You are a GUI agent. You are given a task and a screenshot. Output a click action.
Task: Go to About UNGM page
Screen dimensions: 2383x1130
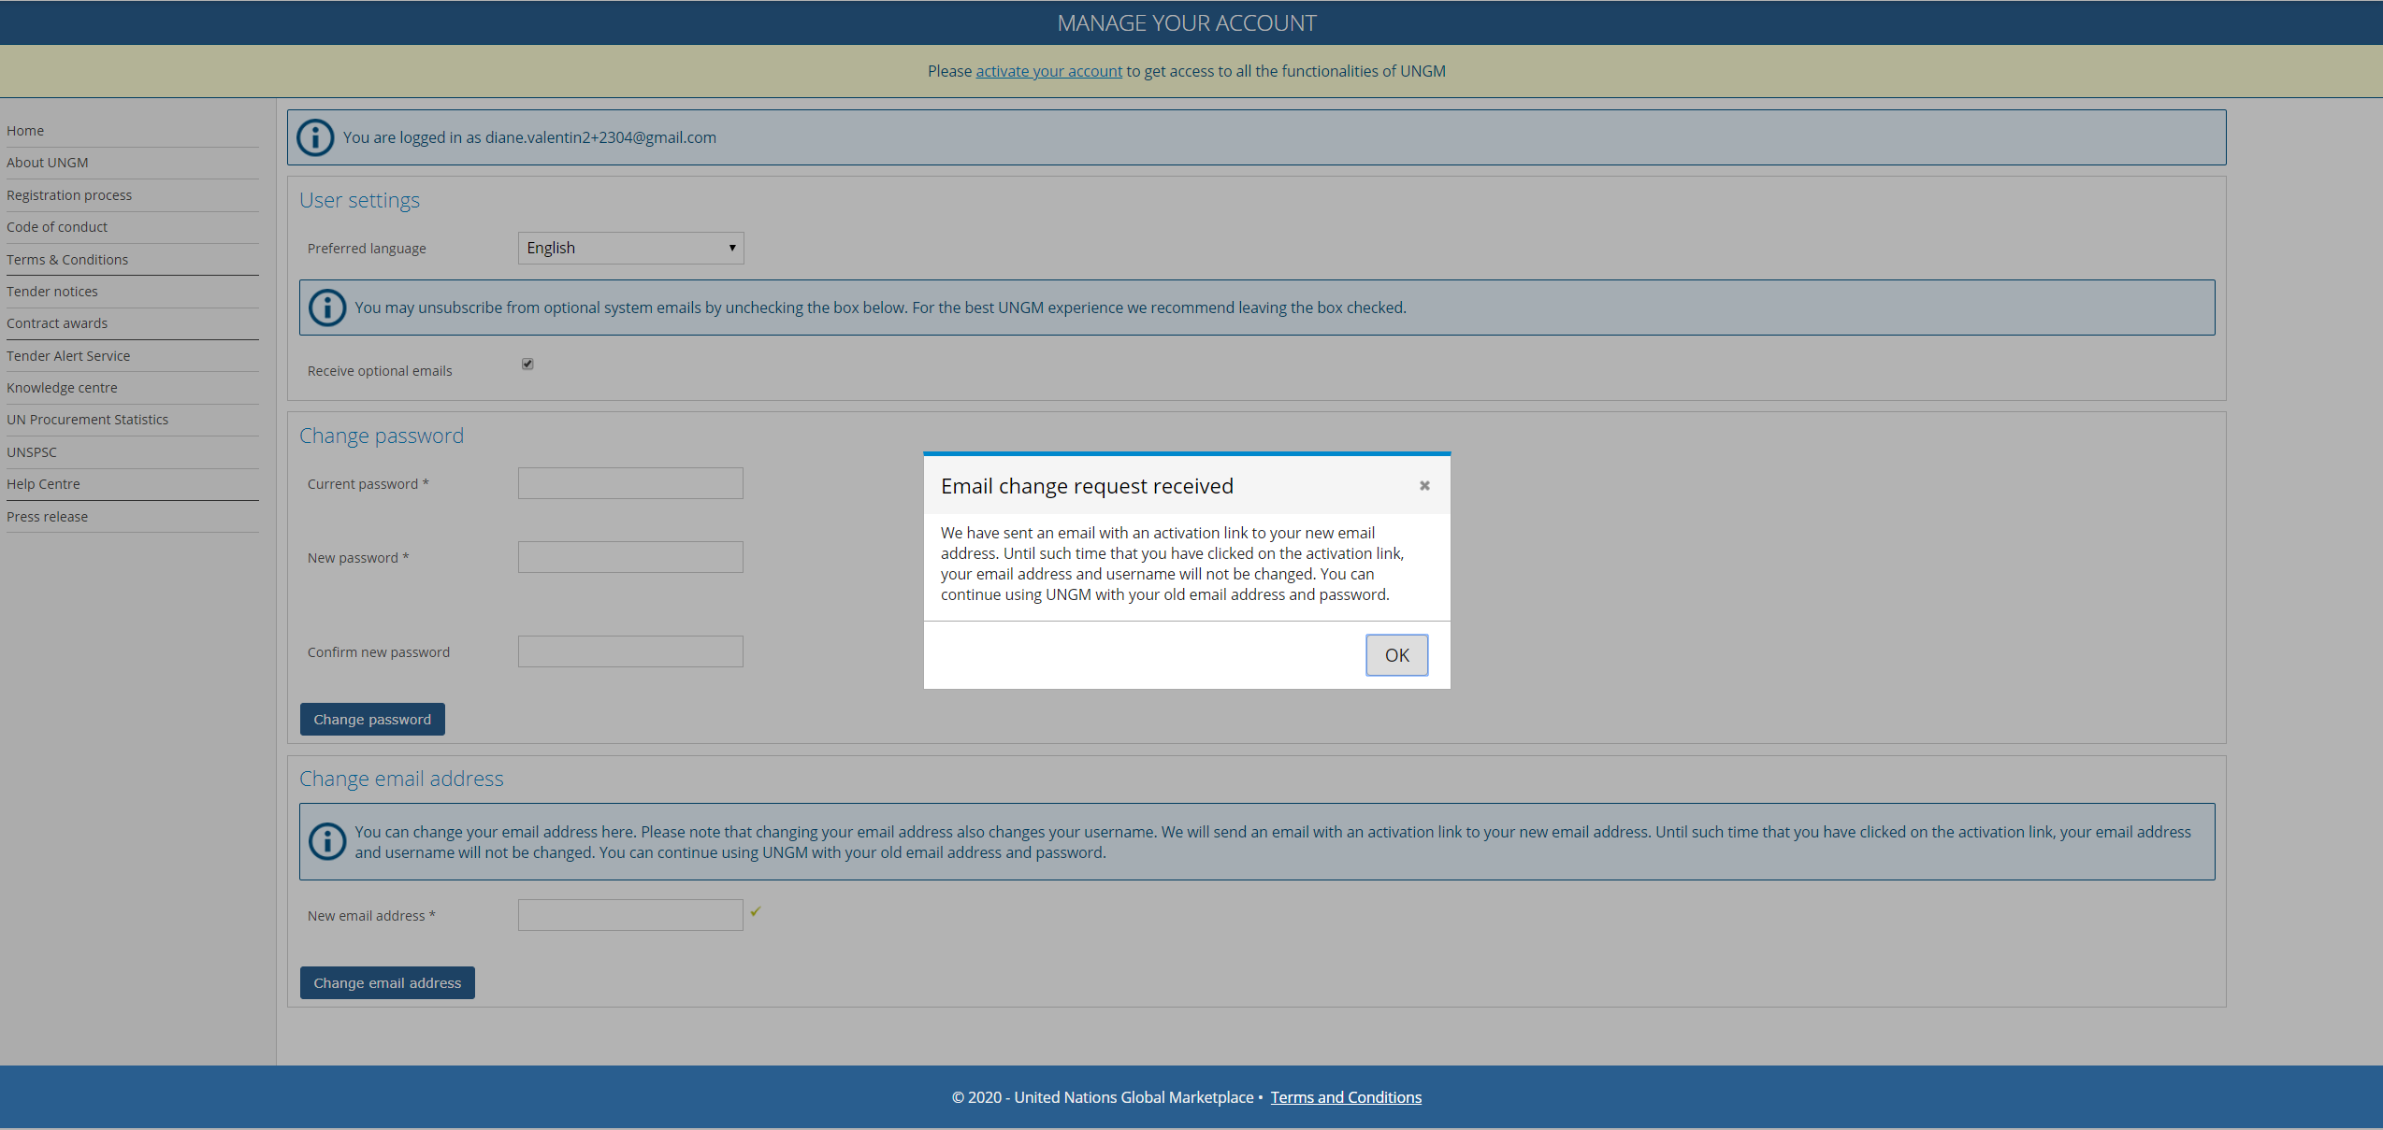48,163
